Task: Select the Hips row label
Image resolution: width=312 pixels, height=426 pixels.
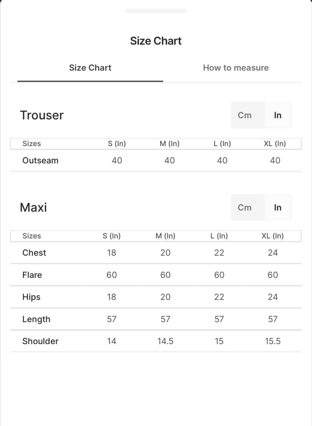Action: click(x=31, y=297)
